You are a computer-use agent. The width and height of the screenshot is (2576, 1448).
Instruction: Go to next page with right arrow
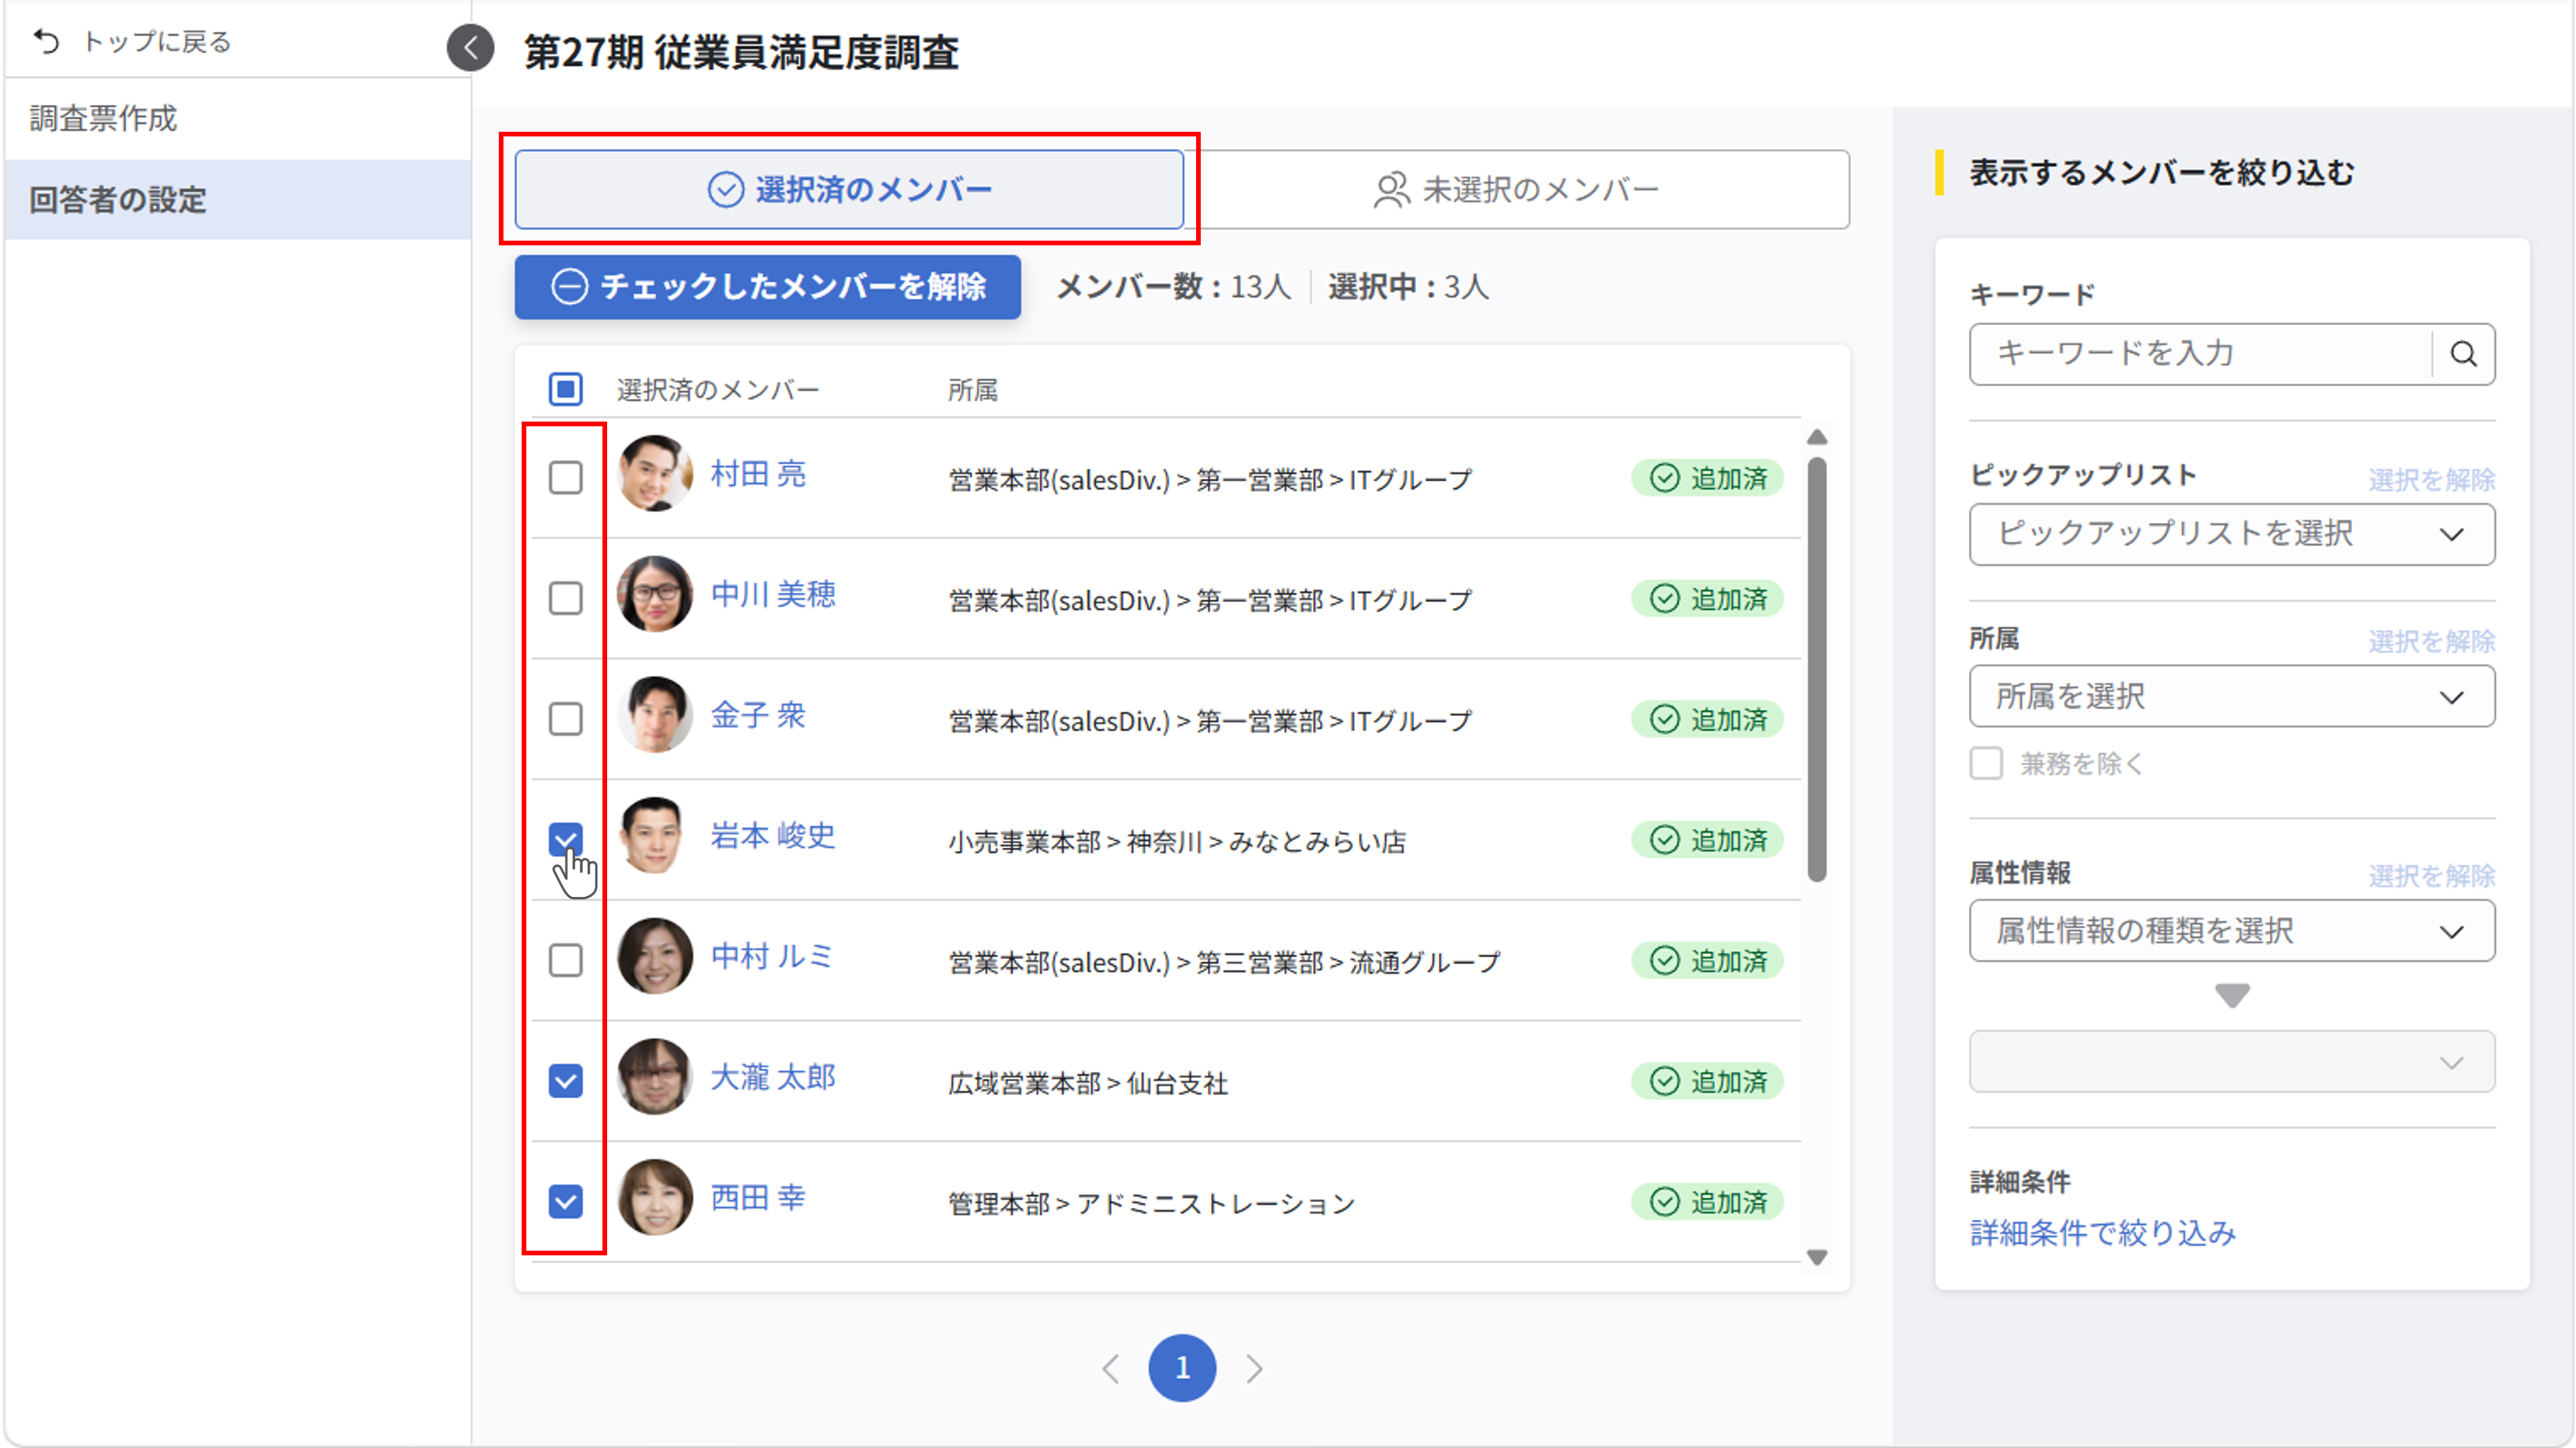pyautogui.click(x=1254, y=1368)
